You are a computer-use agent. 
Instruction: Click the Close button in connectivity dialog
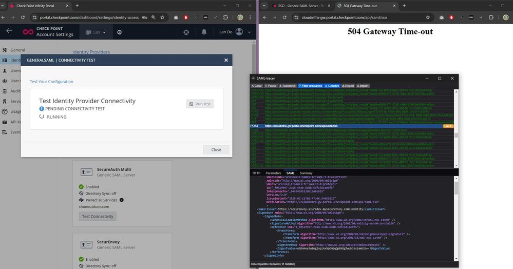coord(216,149)
